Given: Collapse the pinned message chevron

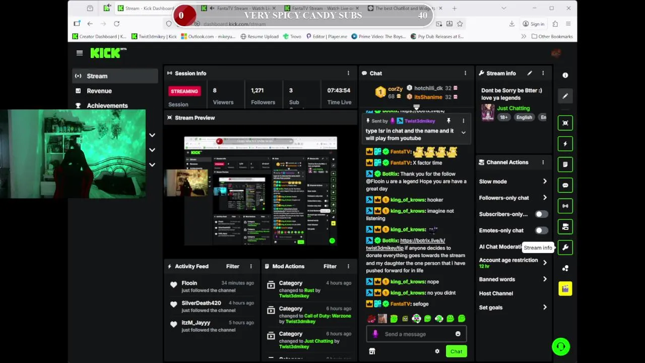Looking at the screenshot, I should tap(463, 133).
